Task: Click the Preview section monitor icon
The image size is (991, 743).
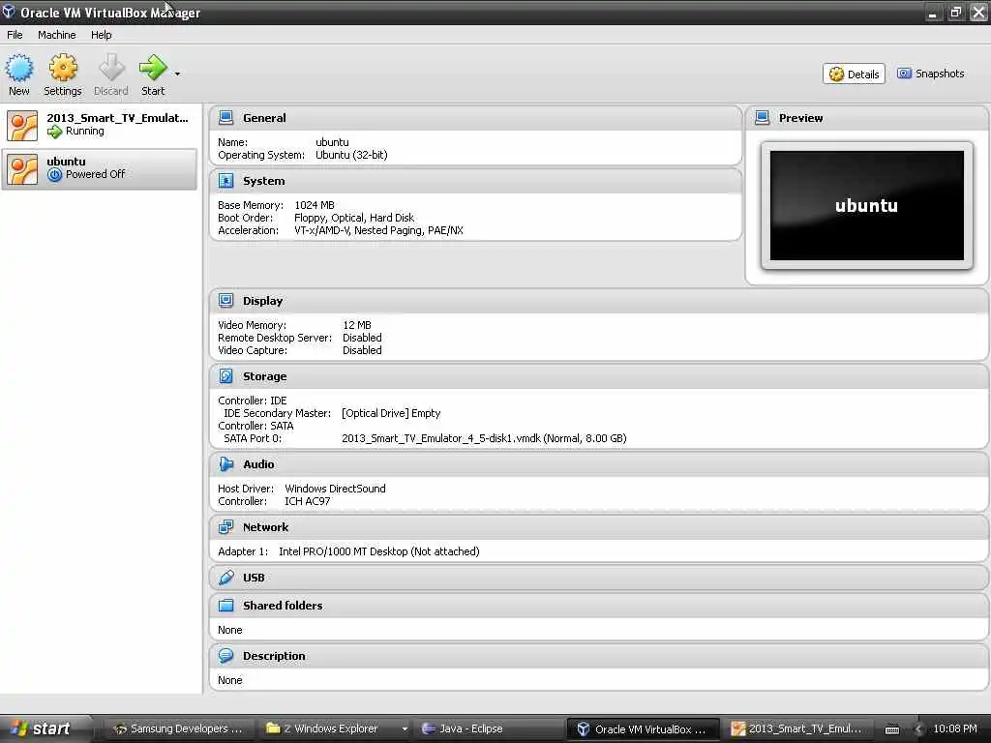Action: [763, 117]
